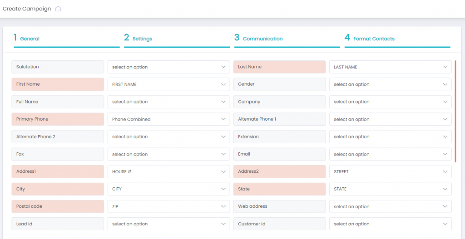Click the home icon beside Create Campaign
This screenshot has width=465, height=239.
58,9
